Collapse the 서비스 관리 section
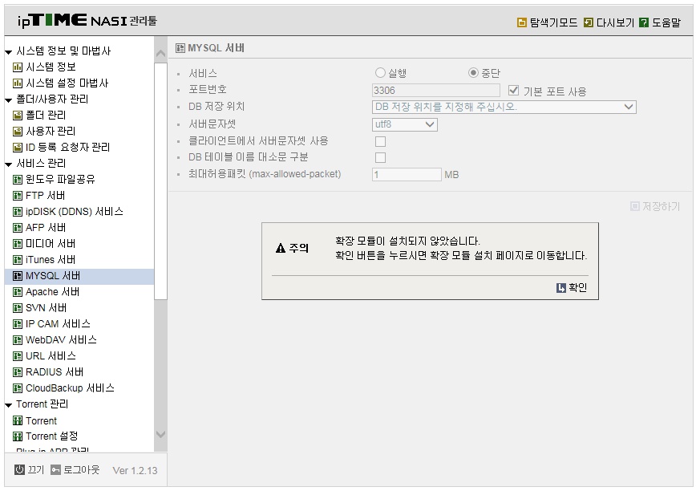This screenshot has width=696, height=491. point(9,164)
